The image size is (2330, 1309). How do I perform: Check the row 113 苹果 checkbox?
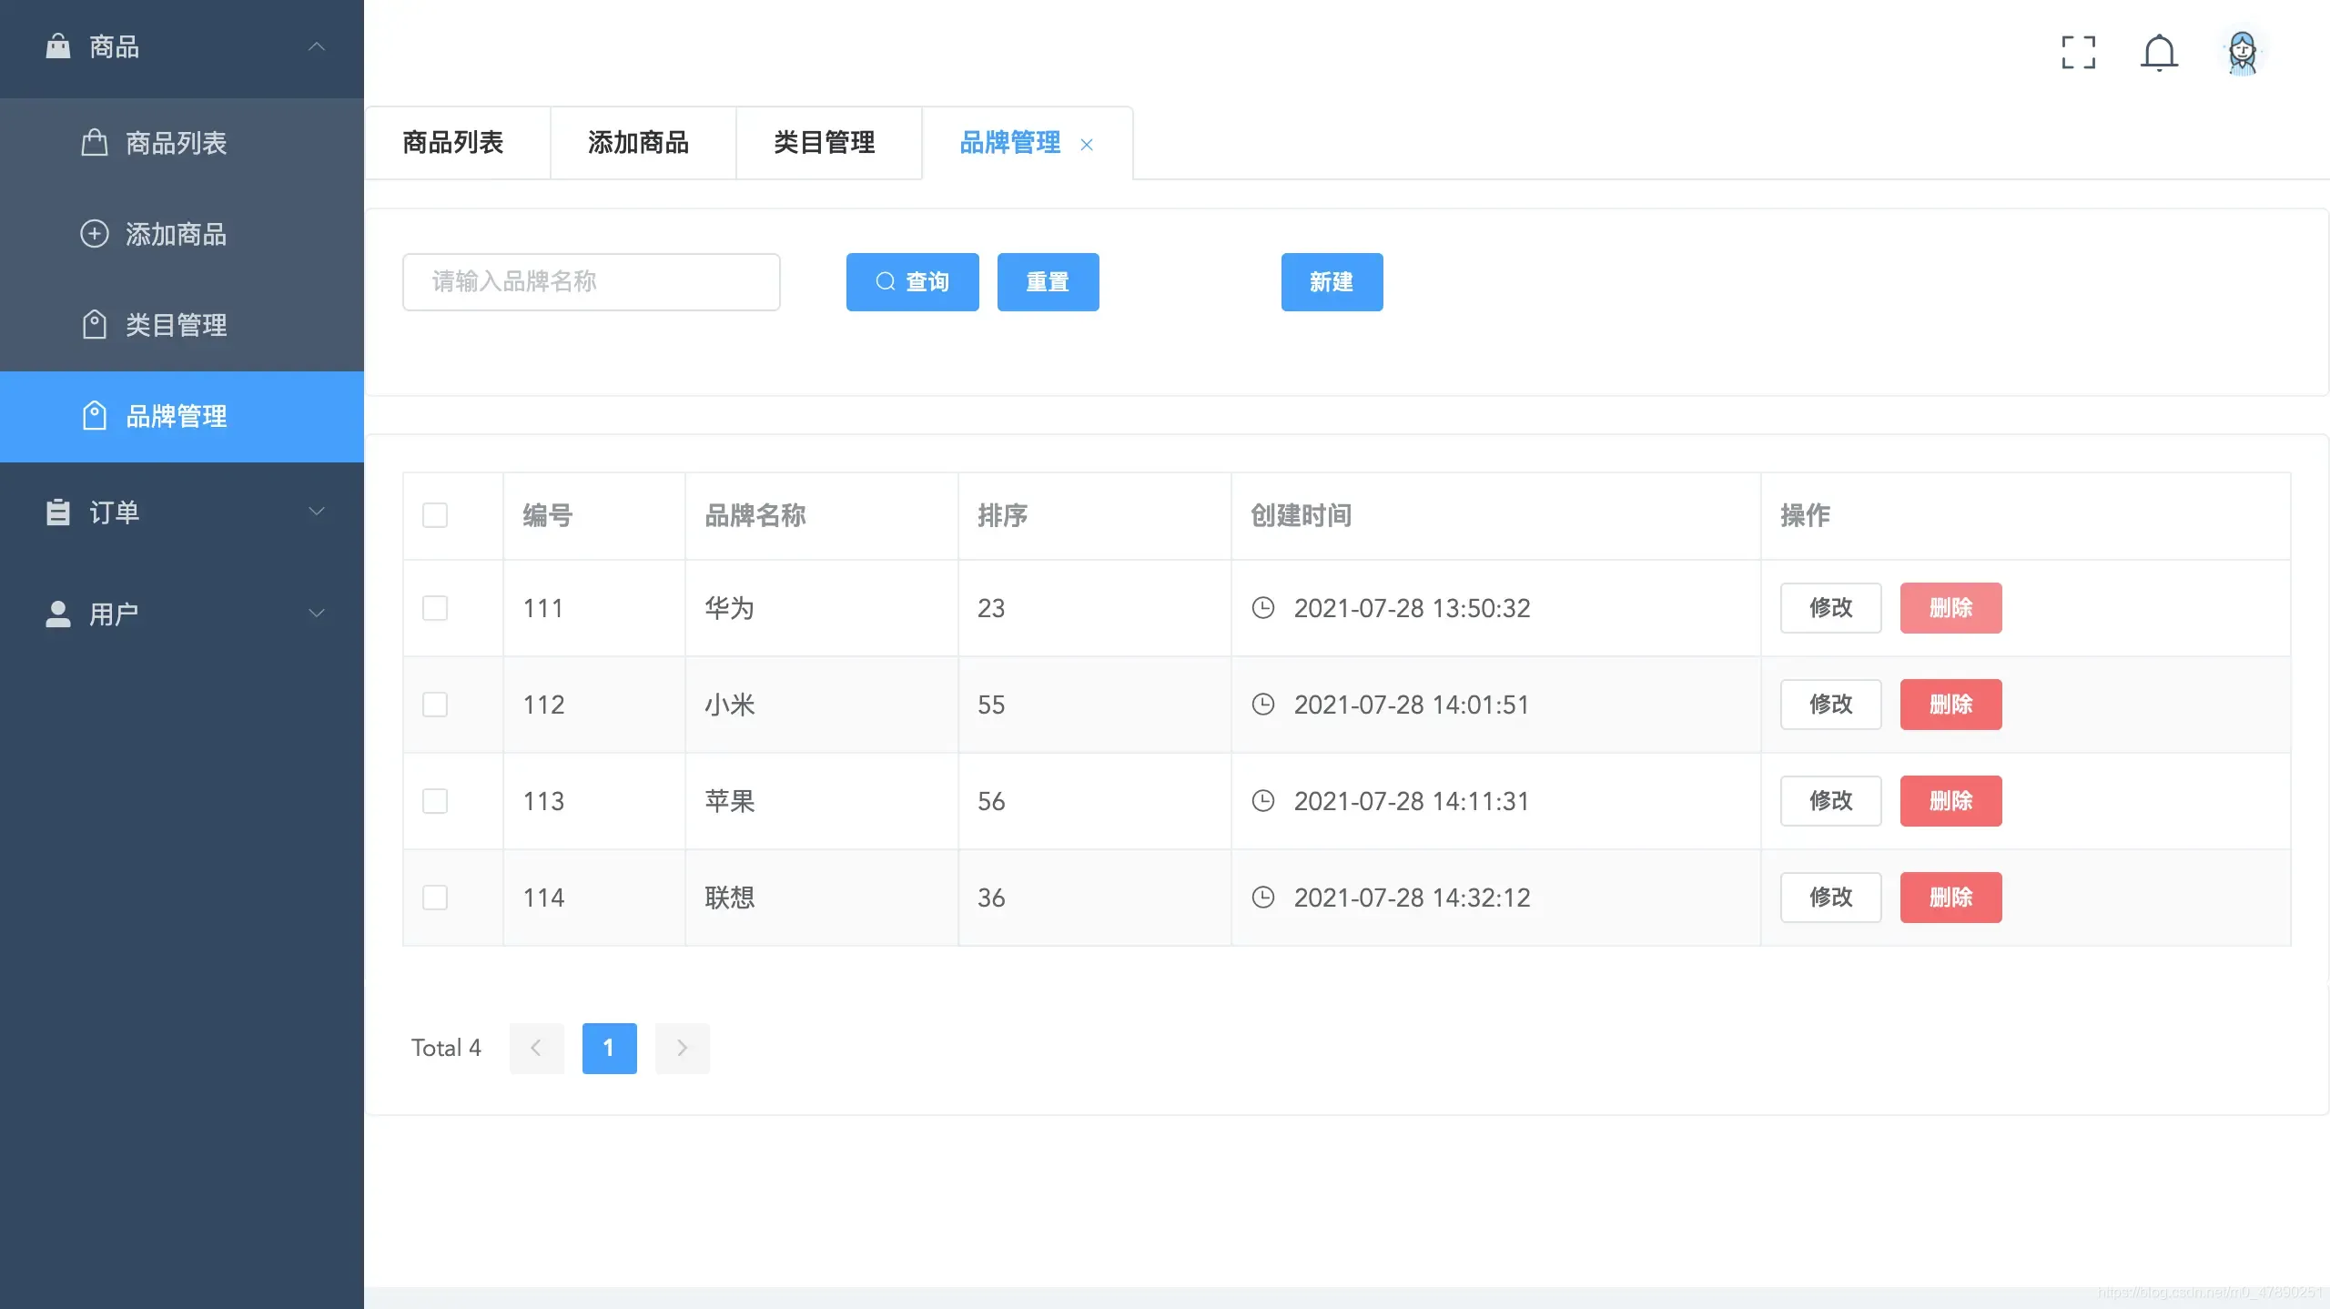click(435, 801)
